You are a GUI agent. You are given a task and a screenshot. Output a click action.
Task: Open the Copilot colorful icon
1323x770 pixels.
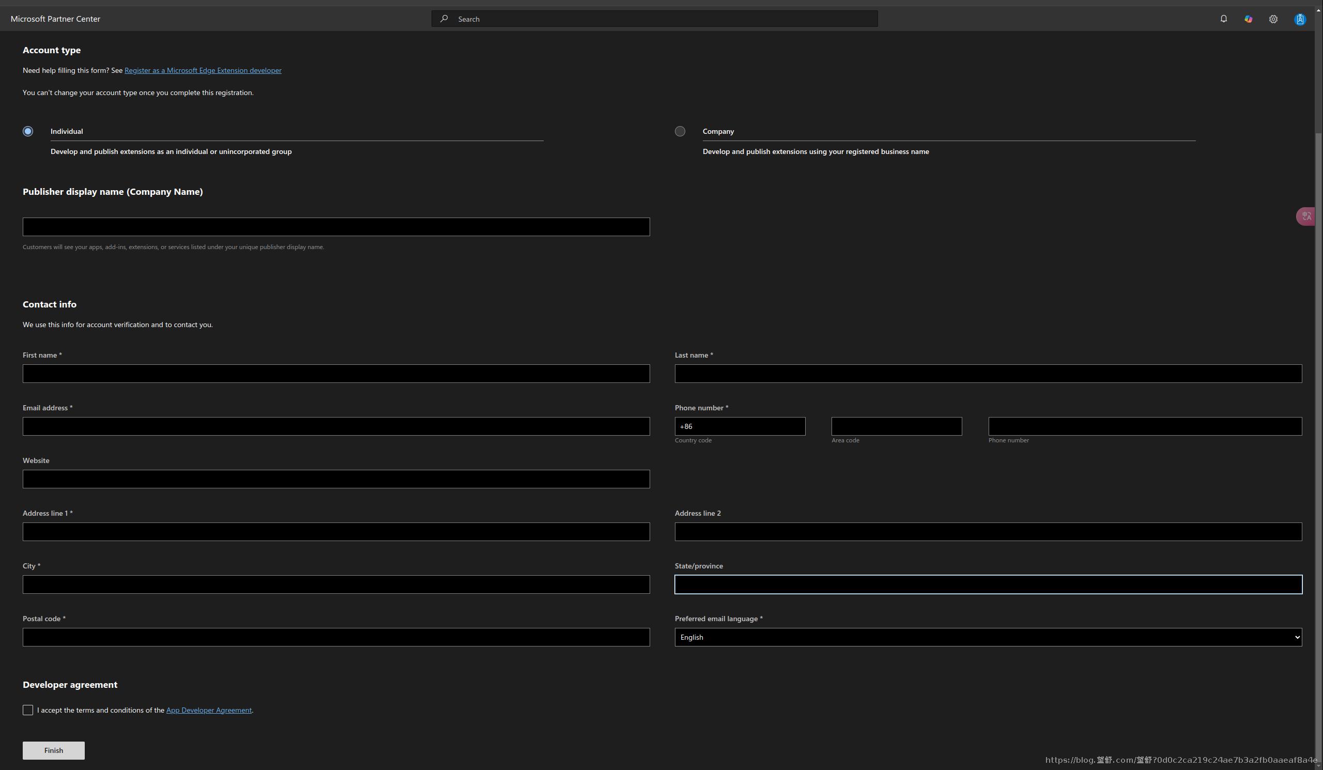point(1249,19)
